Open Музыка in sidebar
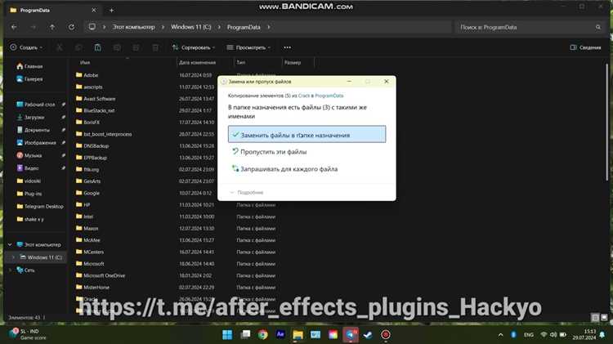This screenshot has height=344, width=613. tap(29, 155)
